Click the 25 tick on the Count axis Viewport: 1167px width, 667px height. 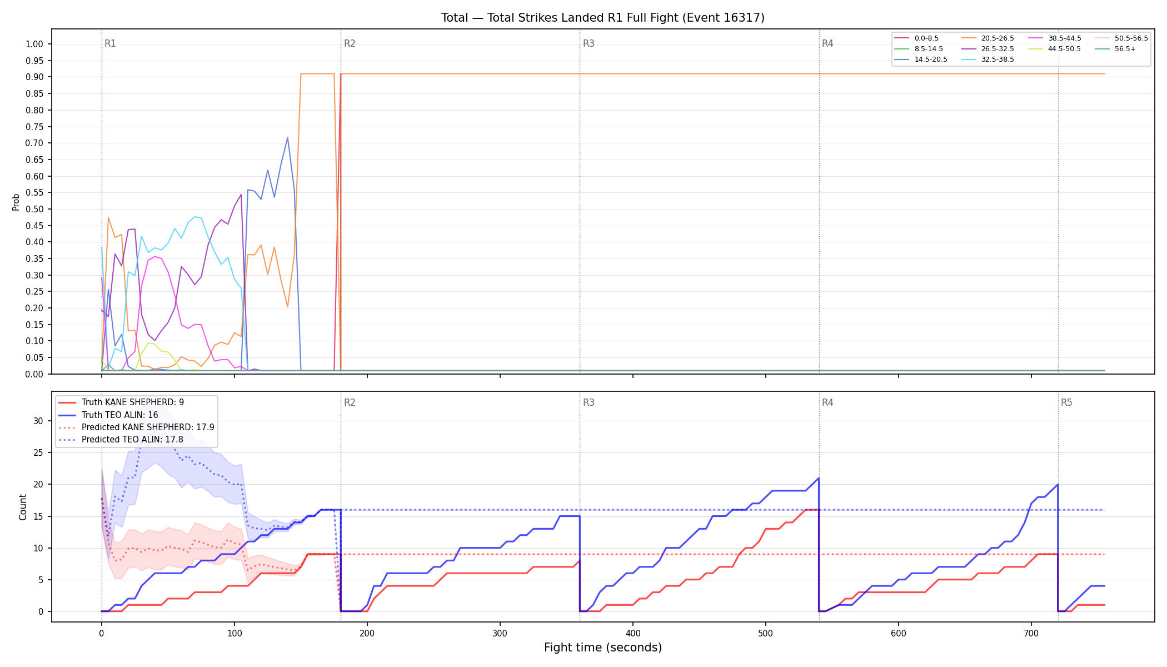tap(38, 453)
